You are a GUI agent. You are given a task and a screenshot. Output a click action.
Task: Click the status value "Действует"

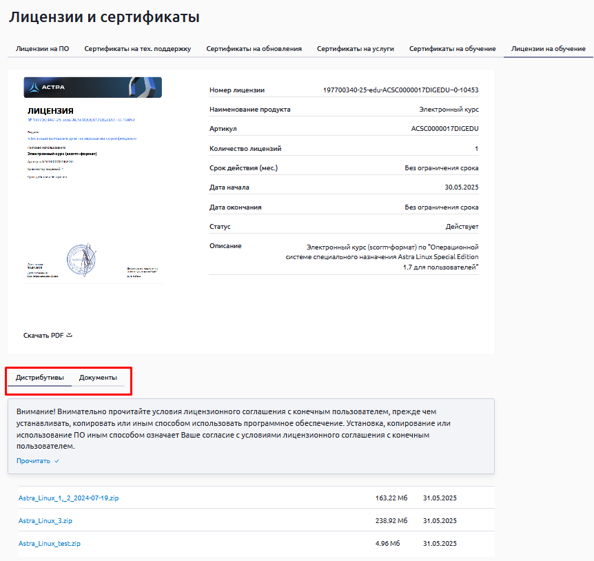point(462,227)
